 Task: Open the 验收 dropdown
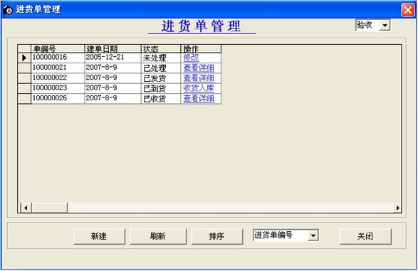coord(385,26)
